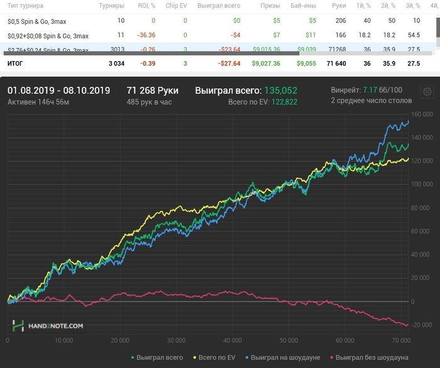Toggle the 'Всего по EV' legend series
Viewport: 440px width, 368px height.
point(214,357)
